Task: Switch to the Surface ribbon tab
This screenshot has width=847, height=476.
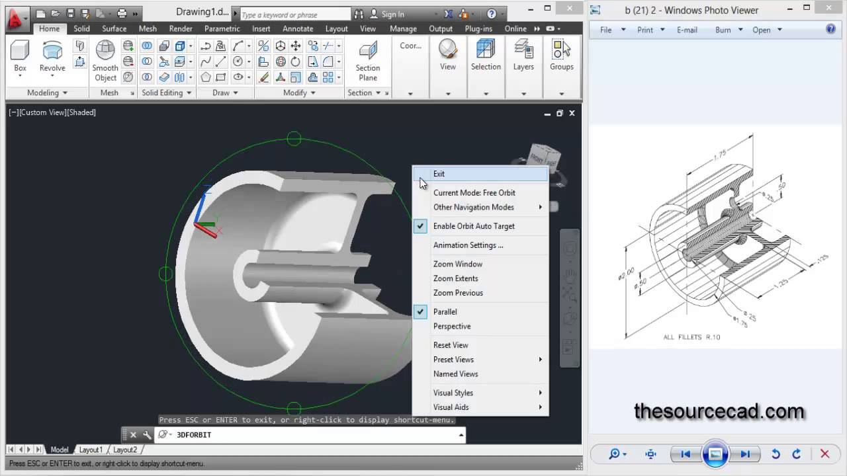Action: (114, 28)
